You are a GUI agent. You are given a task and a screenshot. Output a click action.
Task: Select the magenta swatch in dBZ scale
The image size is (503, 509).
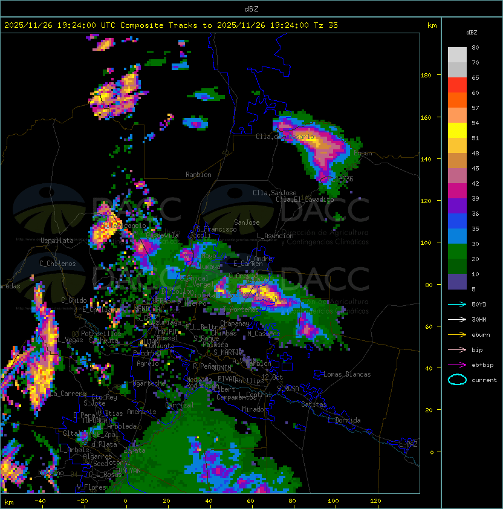457,191
